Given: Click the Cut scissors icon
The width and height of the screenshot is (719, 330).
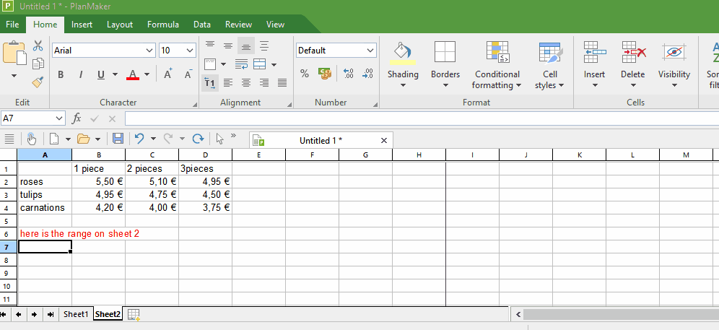Looking at the screenshot, I should 38,46.
